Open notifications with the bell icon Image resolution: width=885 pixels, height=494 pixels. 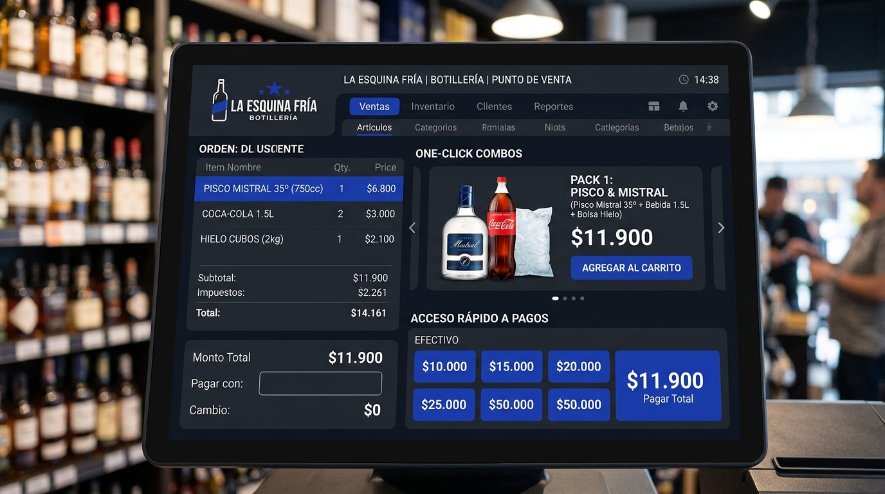[x=683, y=107]
